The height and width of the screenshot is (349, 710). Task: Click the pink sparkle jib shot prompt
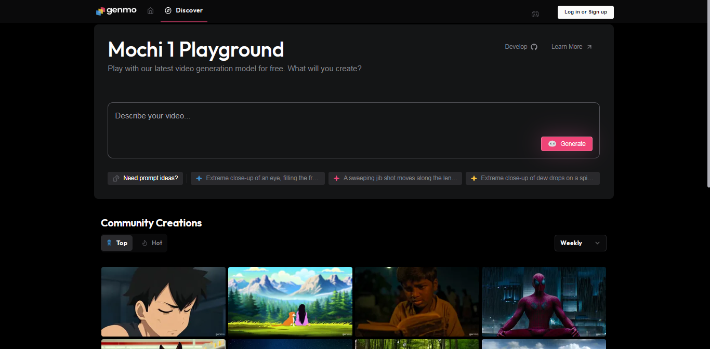[x=395, y=178]
